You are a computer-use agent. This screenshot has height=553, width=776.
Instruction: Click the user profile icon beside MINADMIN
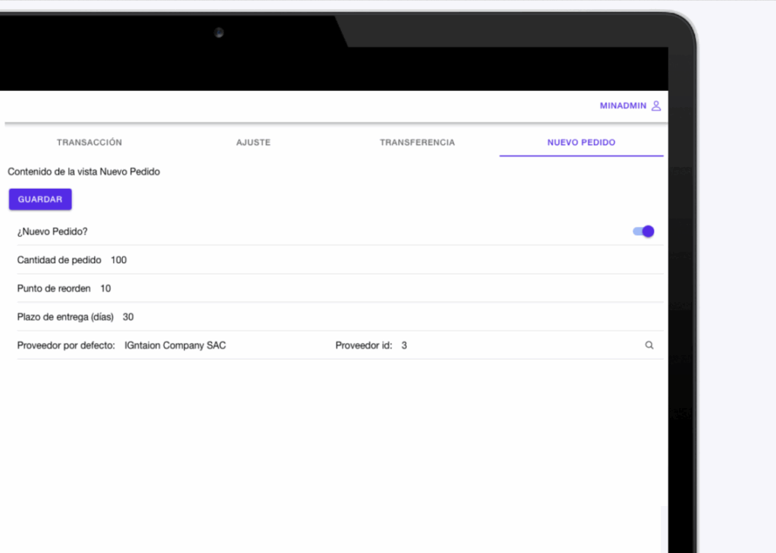pos(656,105)
